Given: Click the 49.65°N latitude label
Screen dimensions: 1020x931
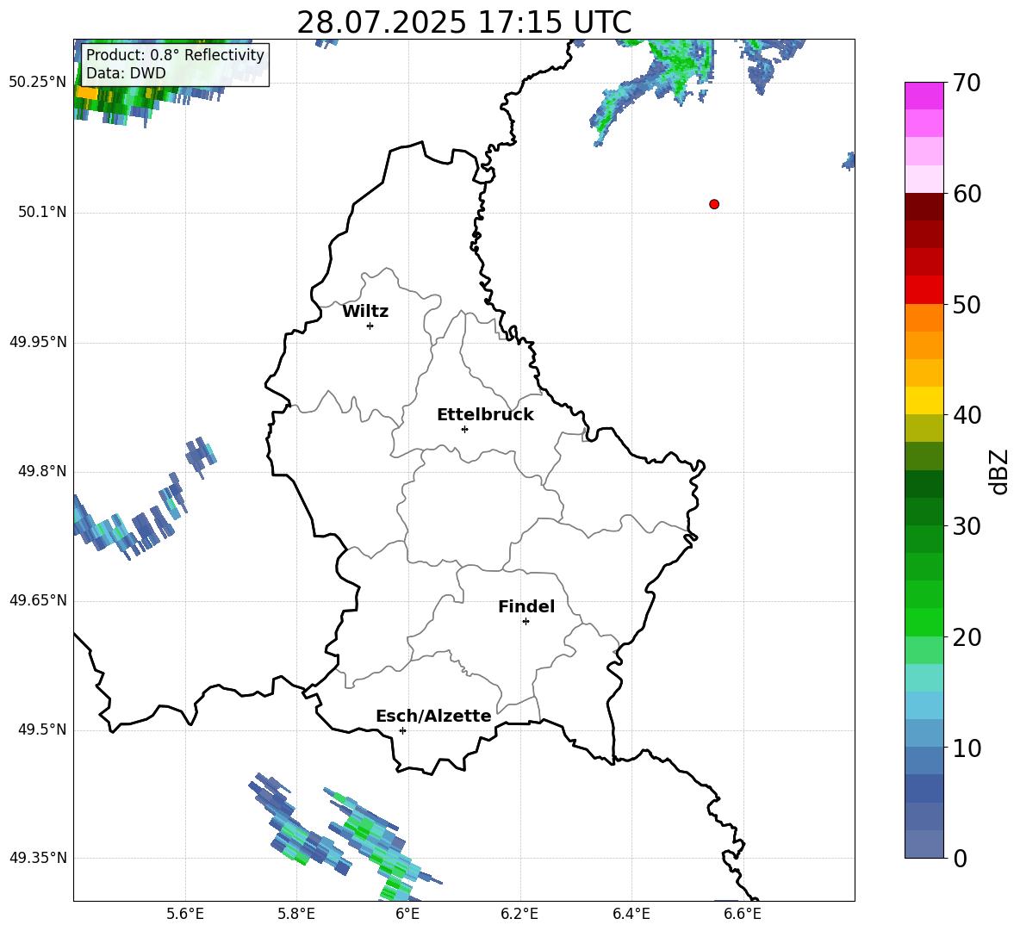Looking at the screenshot, I should click(x=38, y=600).
